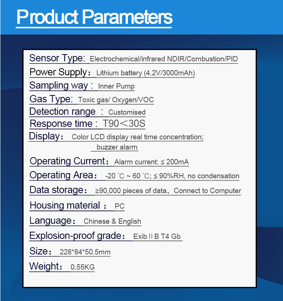This screenshot has height=301, width=283.
Task: Click the Detection range label
Action: [x=63, y=112]
